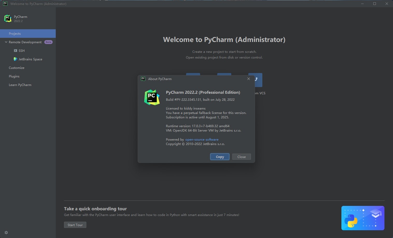Start the quick onboarding tour
The height and width of the screenshot is (238, 393).
point(75,225)
